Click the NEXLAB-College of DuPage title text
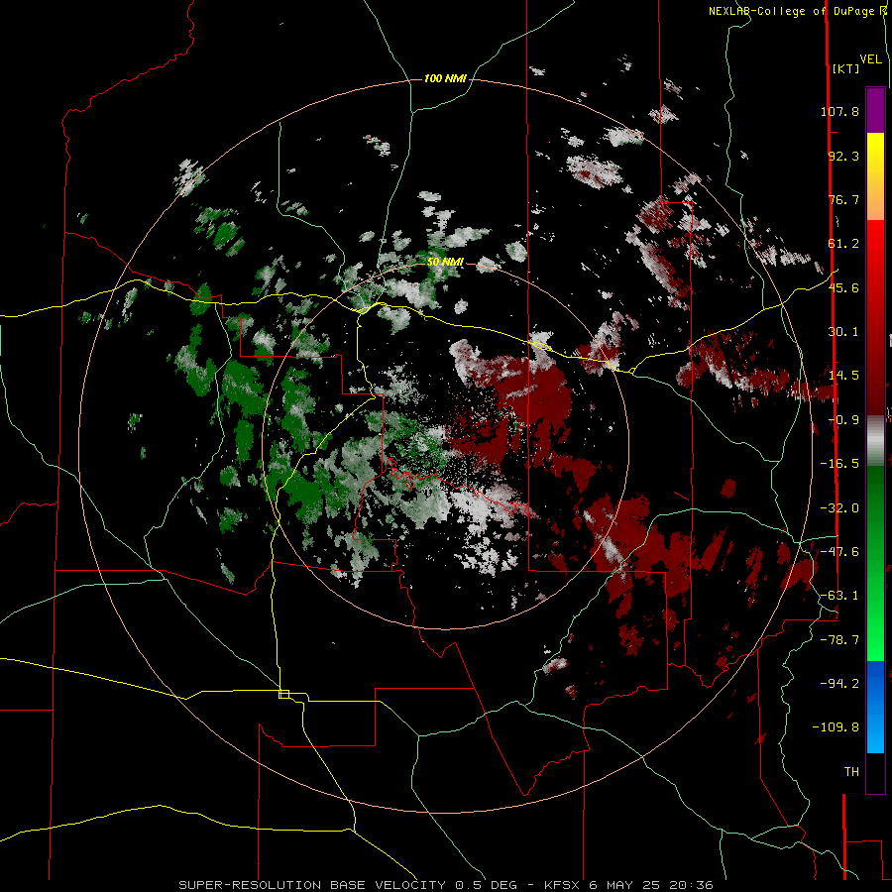 tap(791, 11)
